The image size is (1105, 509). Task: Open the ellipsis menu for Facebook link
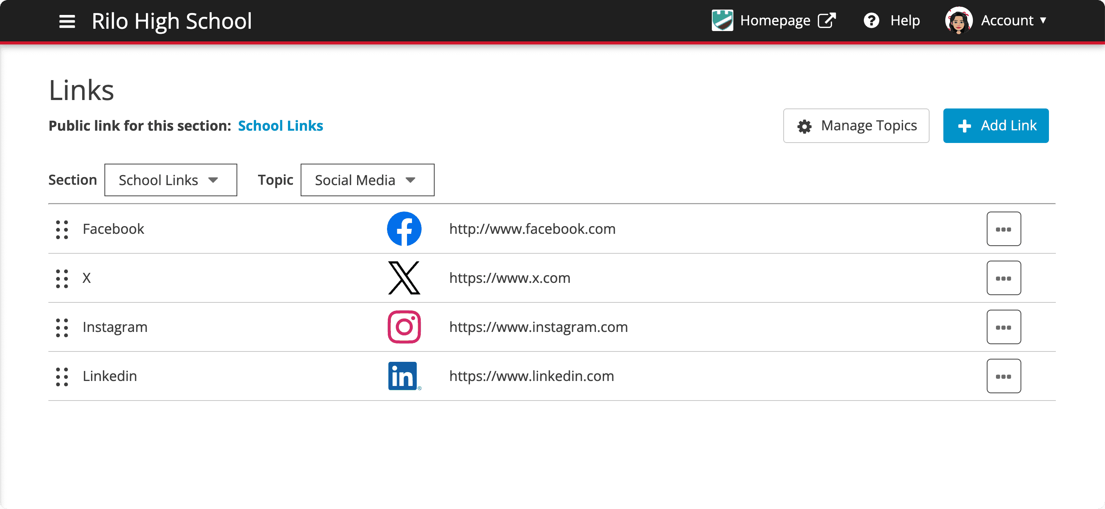pyautogui.click(x=1004, y=228)
